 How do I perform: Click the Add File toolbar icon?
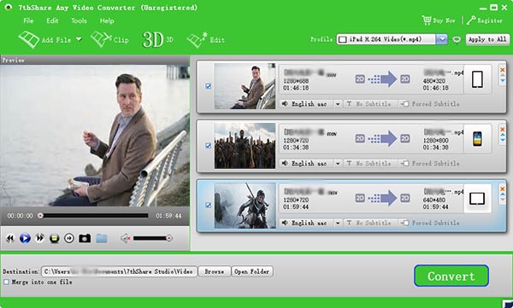click(x=29, y=40)
